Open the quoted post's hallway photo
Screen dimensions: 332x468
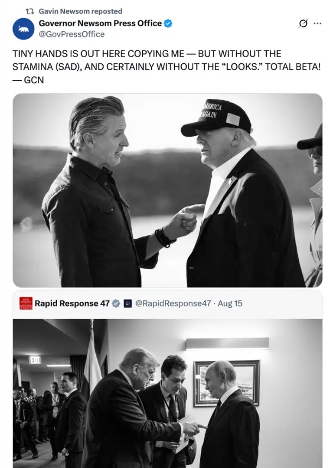tap(167, 393)
